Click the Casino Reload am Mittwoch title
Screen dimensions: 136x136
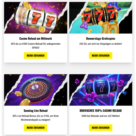click(x=36, y=39)
